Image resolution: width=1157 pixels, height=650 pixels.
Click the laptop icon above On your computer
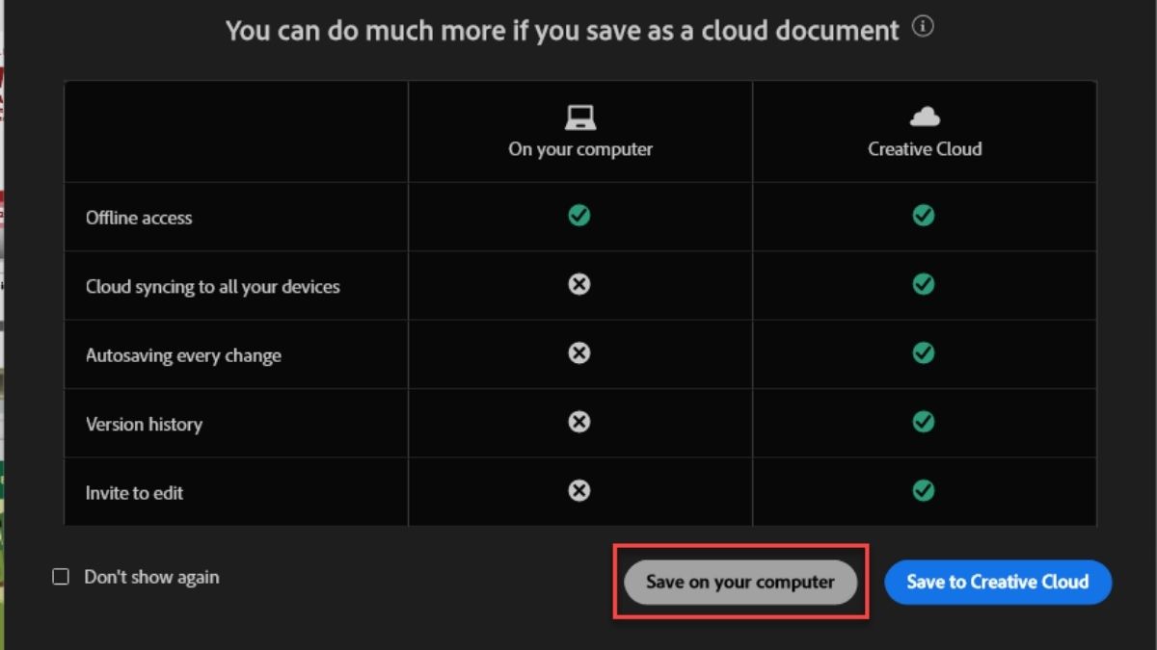[x=580, y=117]
